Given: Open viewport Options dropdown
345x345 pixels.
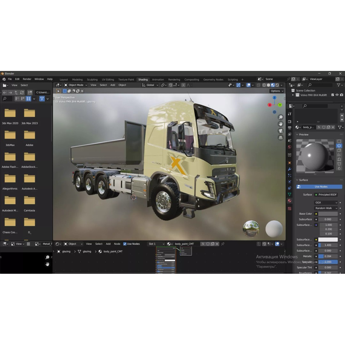Looking at the screenshot, I should click(277, 91).
